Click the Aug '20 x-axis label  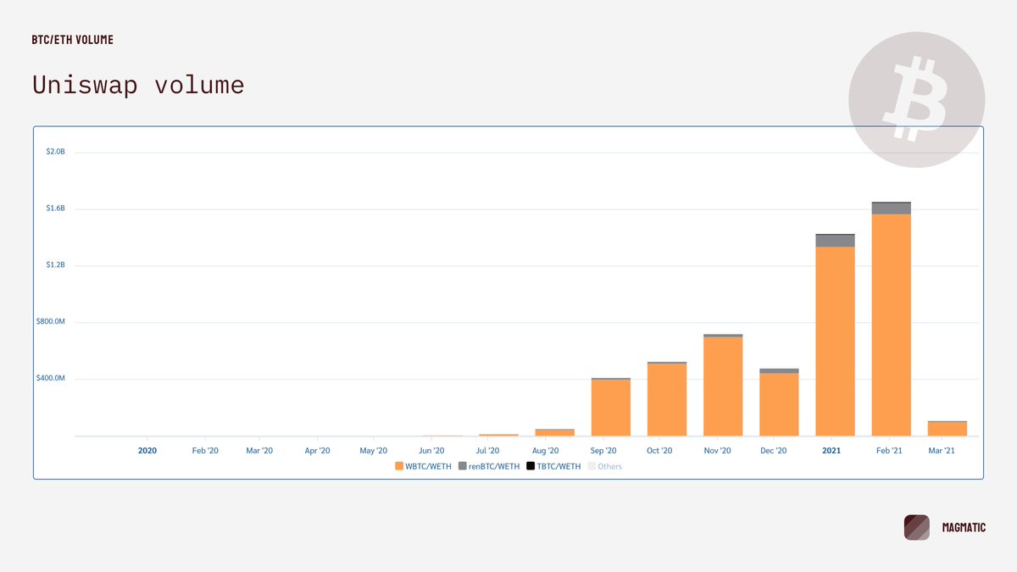coord(545,451)
